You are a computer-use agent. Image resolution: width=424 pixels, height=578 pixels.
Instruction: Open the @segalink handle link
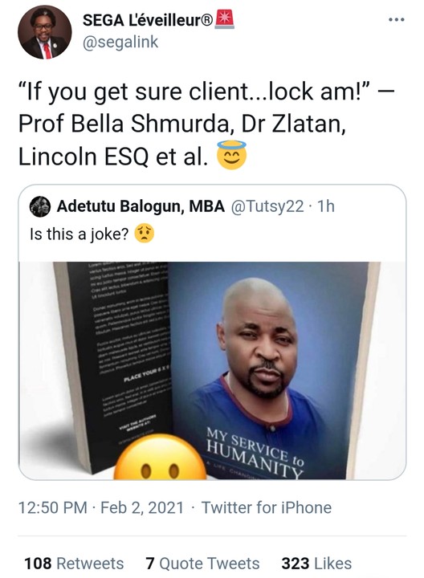[x=120, y=42]
